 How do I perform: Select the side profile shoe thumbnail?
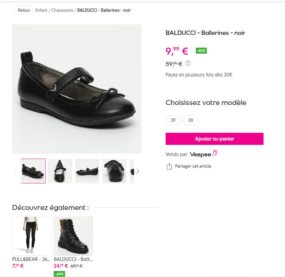click(87, 171)
